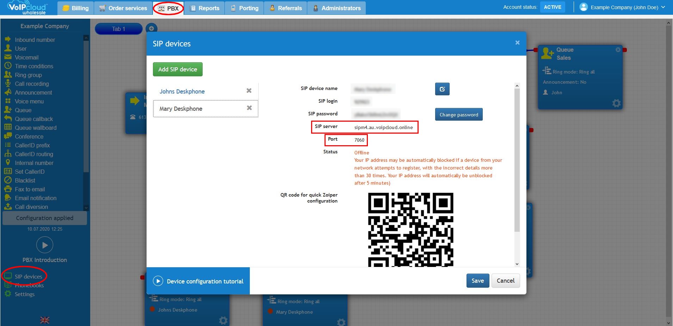Close the SIP devices dialog

[517, 43]
